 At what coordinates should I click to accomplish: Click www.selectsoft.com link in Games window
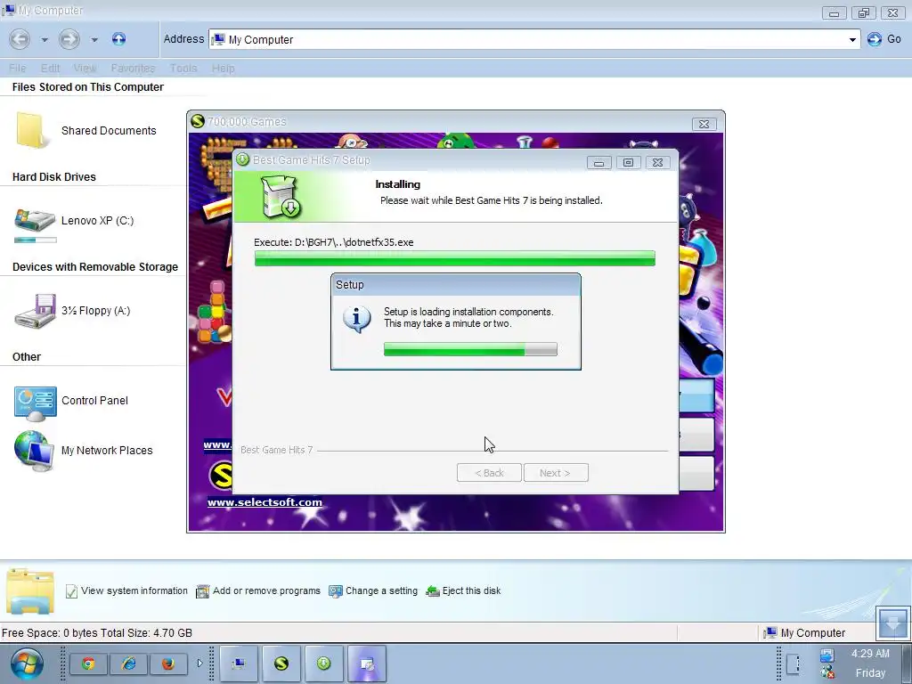point(265,502)
